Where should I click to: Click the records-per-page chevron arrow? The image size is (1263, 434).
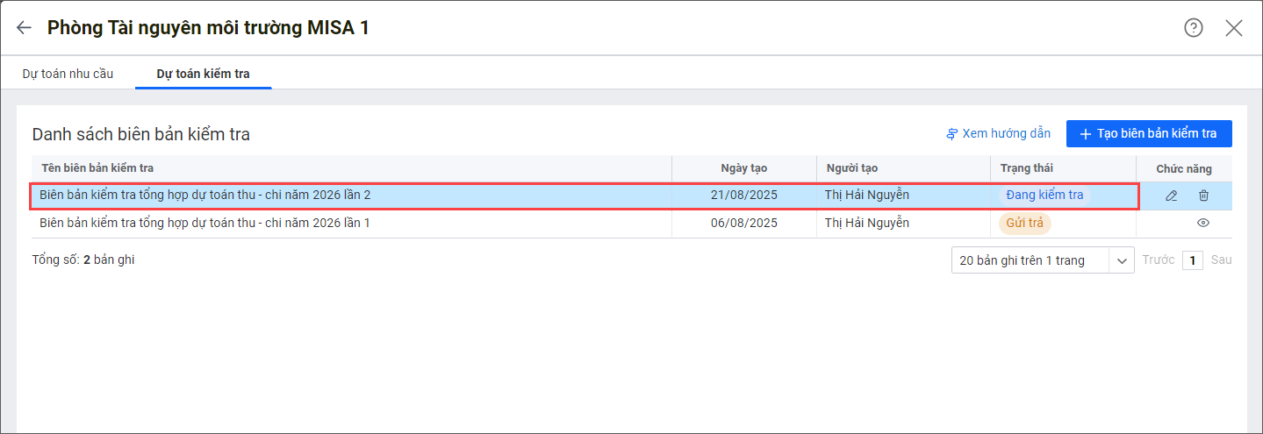tap(1122, 260)
